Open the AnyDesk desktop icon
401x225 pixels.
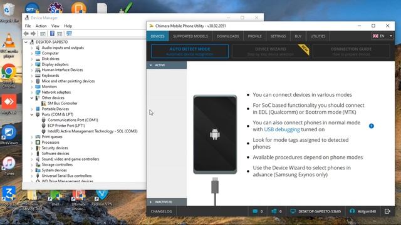(9, 104)
